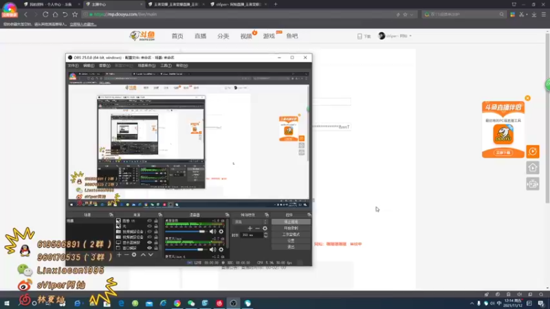This screenshot has height=309, width=550.
Task: Open Douyu 鱼吧 nav link
Action: (291, 36)
